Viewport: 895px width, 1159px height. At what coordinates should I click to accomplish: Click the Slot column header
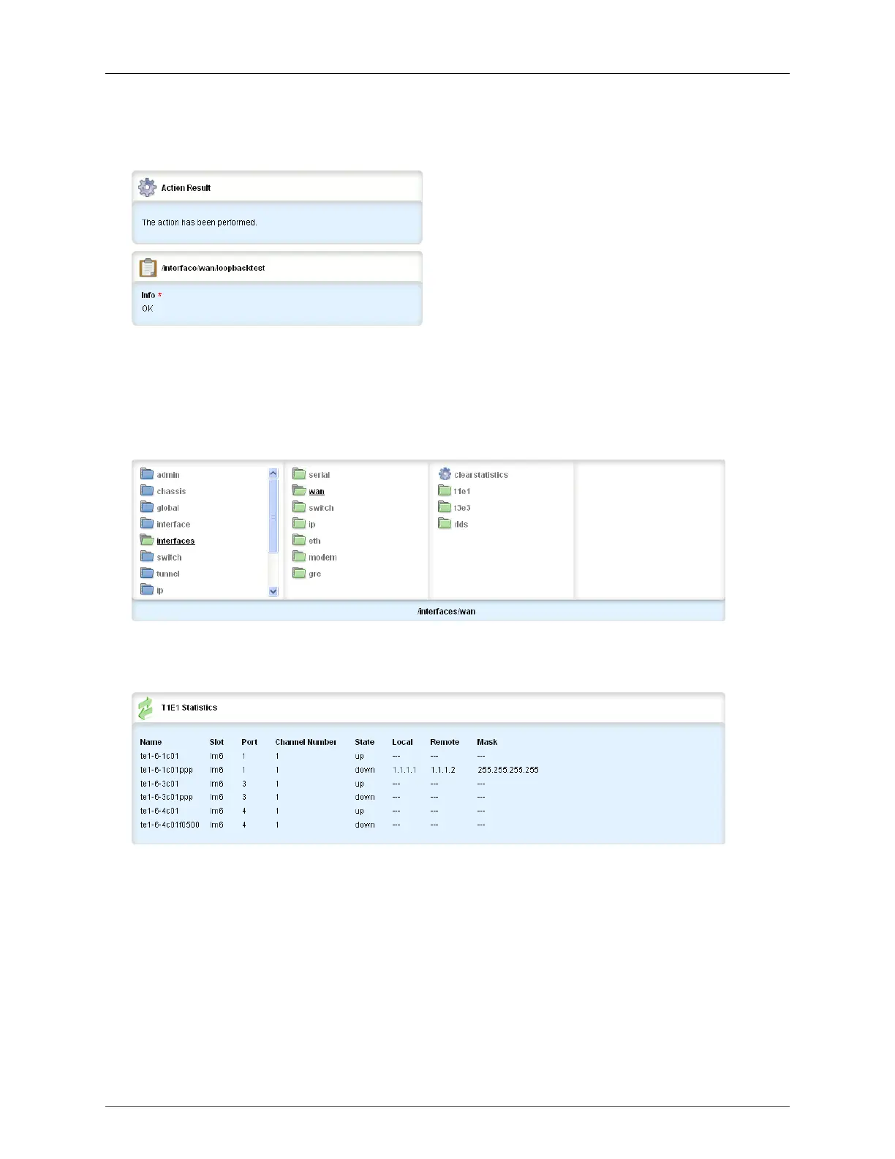click(216, 742)
